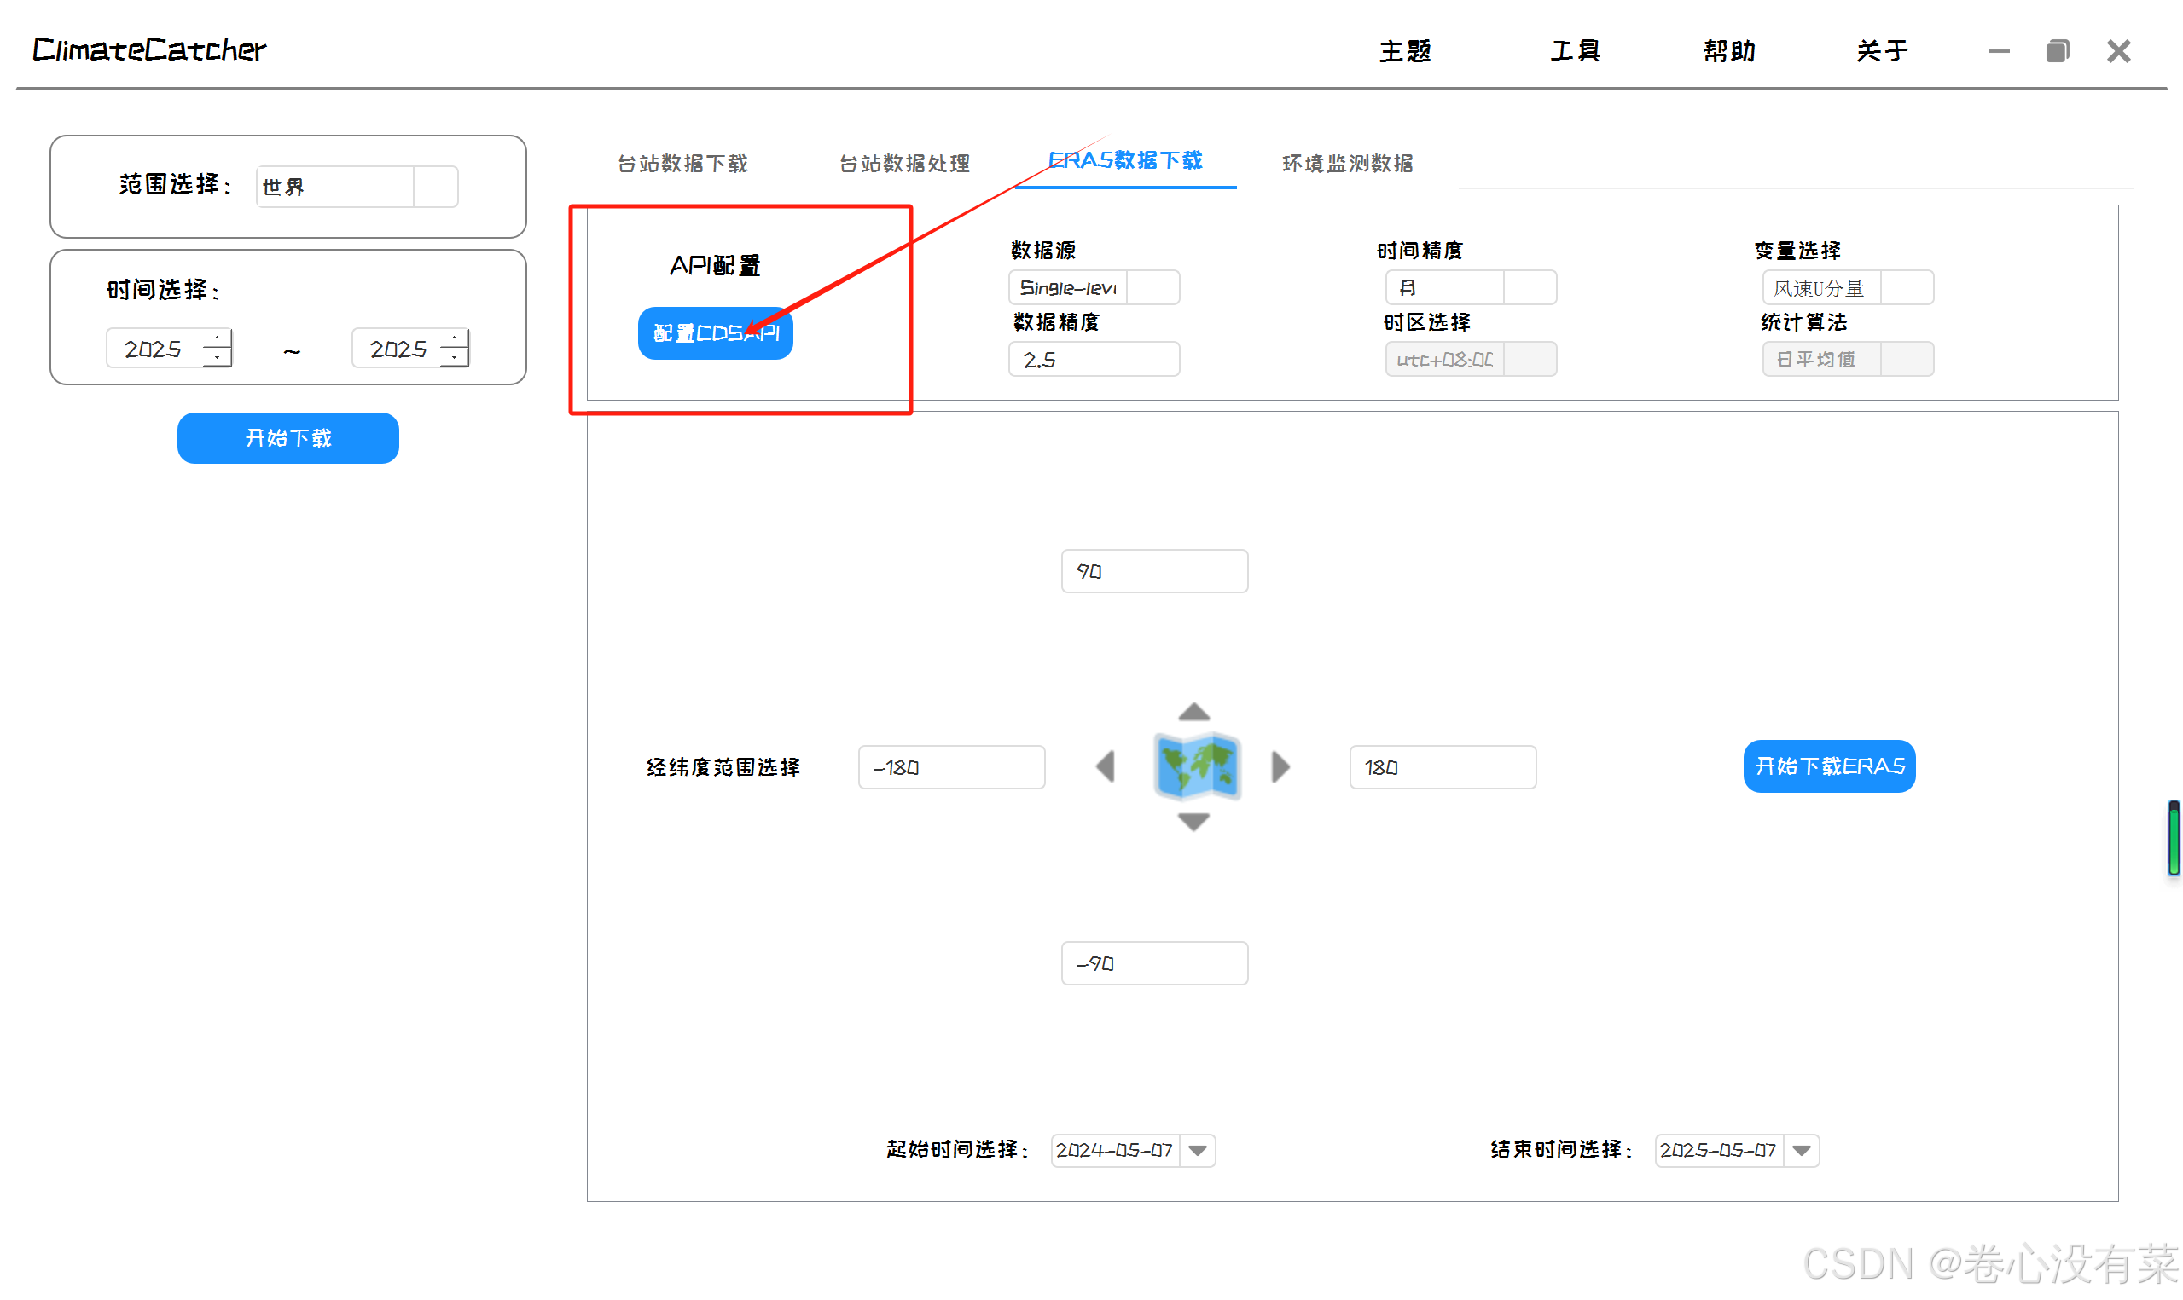Click the world map icon
The image size is (2183, 1300).
click(x=1196, y=766)
